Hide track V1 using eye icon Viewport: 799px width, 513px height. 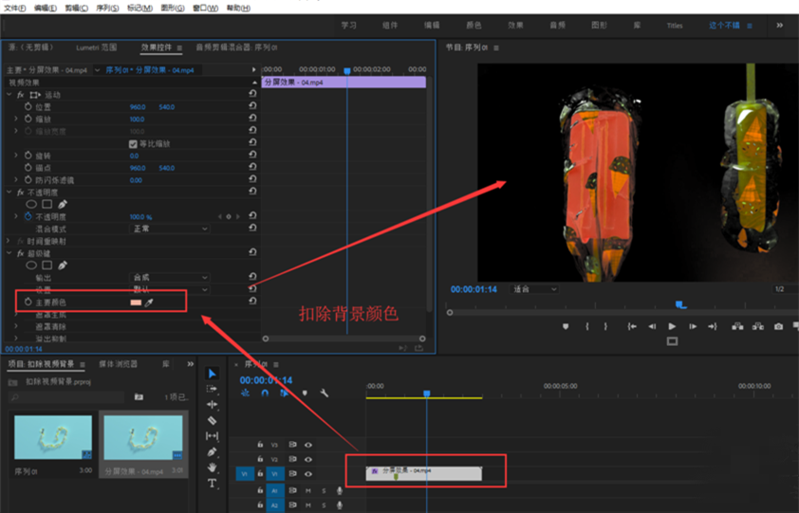pyautogui.click(x=308, y=473)
